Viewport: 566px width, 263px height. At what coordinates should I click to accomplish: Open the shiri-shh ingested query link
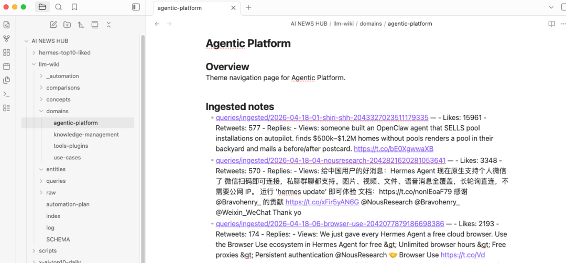(322, 117)
